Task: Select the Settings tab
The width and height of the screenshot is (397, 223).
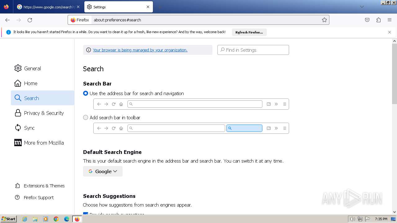Action: 118,7
